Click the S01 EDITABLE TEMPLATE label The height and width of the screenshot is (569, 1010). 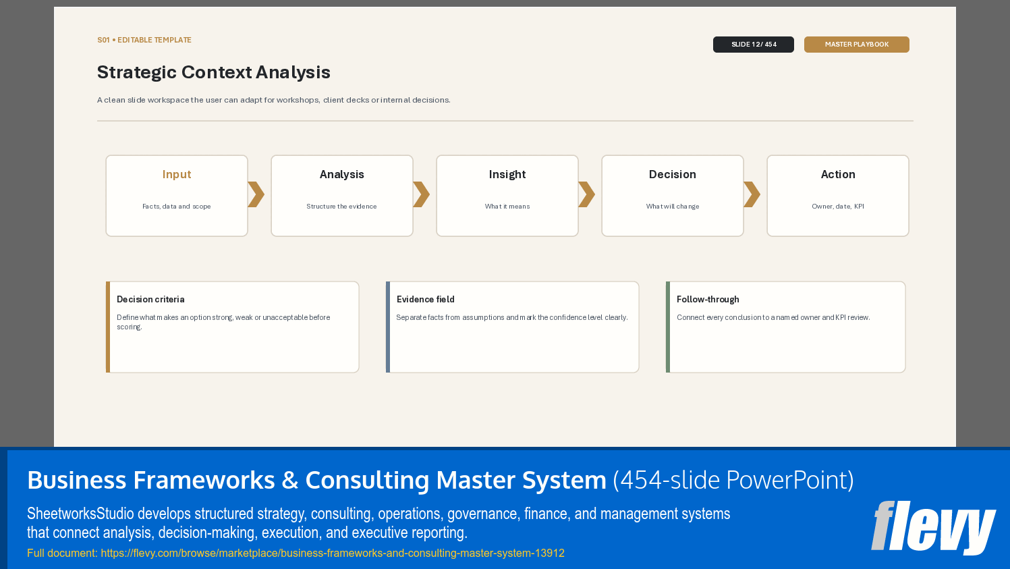[x=144, y=40]
